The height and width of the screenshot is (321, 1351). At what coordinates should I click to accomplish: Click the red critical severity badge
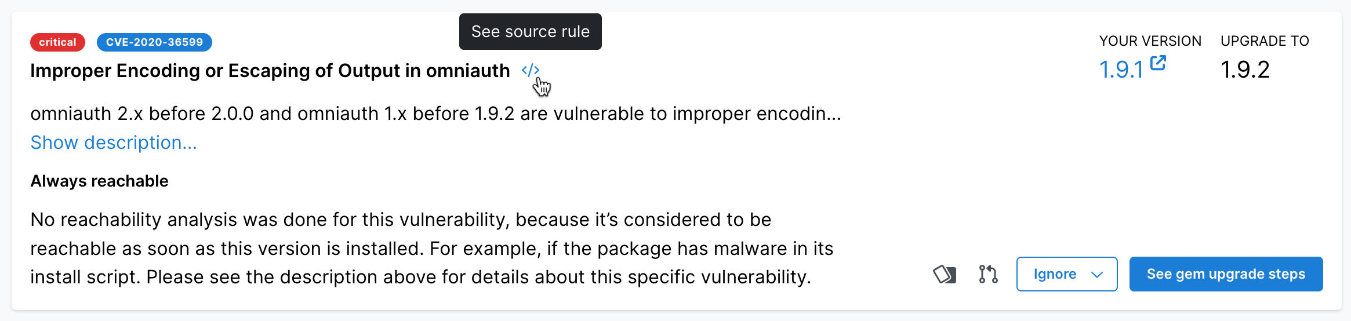(x=57, y=42)
